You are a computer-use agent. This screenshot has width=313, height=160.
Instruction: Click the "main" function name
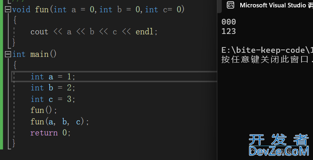[x=39, y=54]
